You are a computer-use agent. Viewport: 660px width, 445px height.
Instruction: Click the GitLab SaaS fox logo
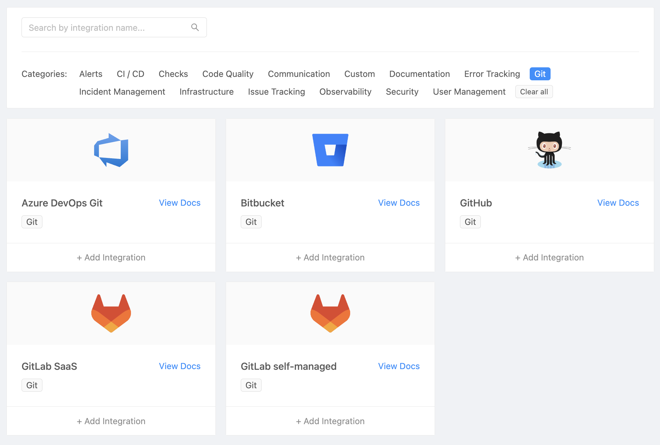[x=111, y=313]
